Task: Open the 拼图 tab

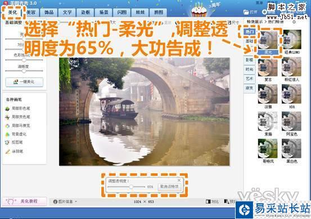Action: pos(159,12)
